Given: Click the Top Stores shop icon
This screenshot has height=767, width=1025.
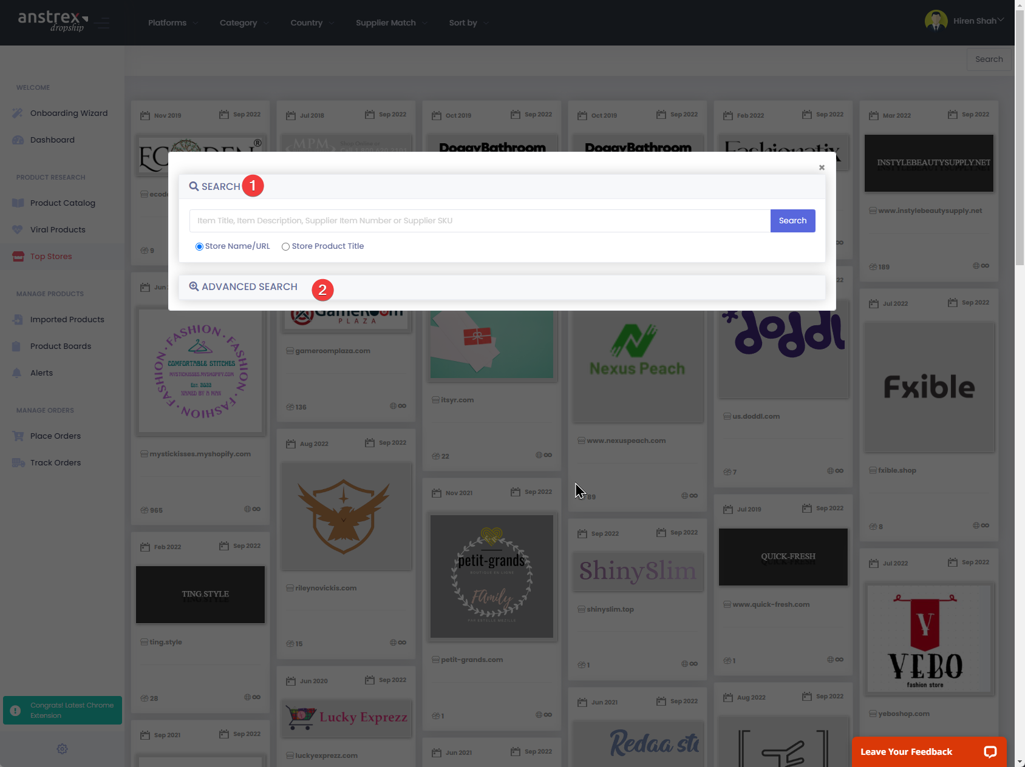Looking at the screenshot, I should tap(18, 257).
